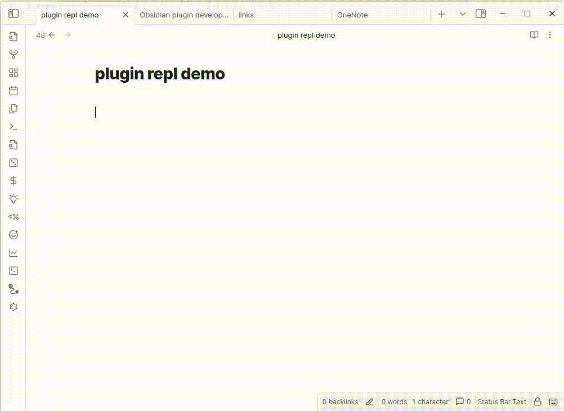
Task: Click the dice random note icon
Action: coord(14,163)
